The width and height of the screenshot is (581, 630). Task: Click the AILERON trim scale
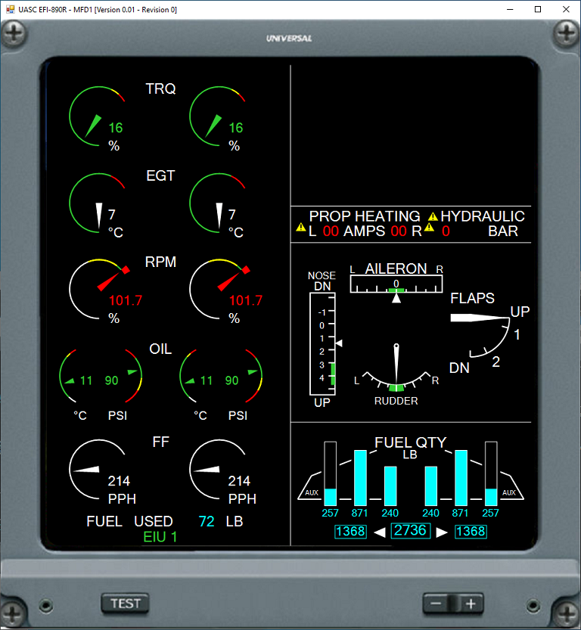pos(396,284)
